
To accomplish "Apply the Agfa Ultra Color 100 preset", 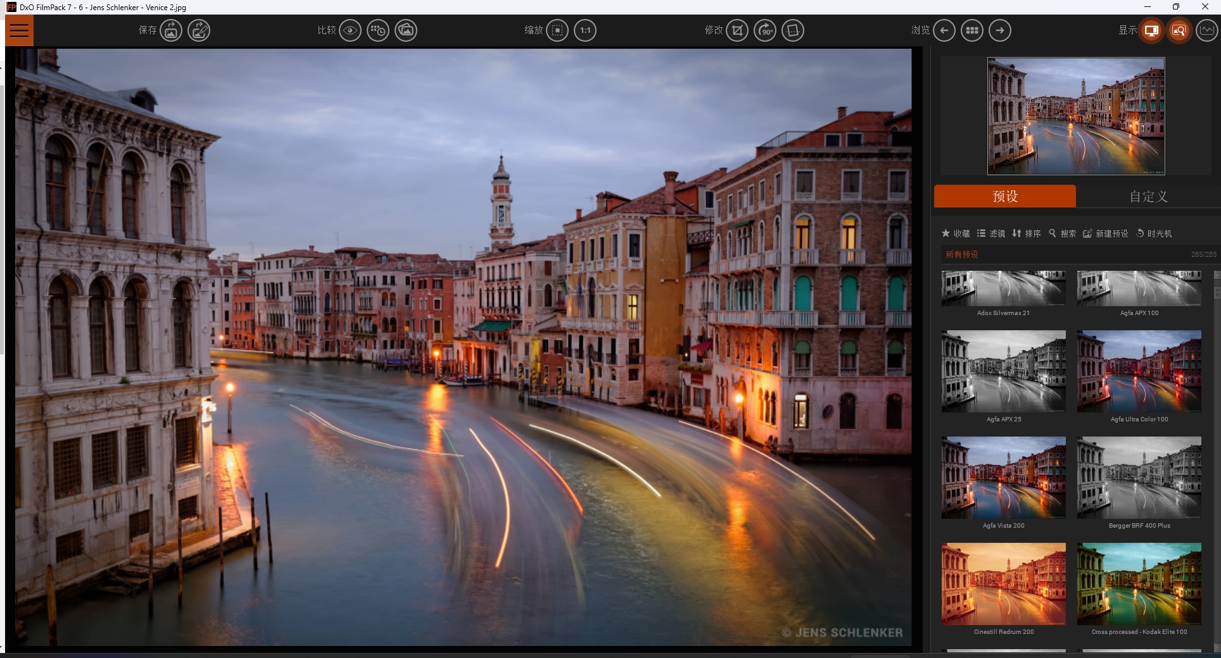I will [x=1139, y=371].
